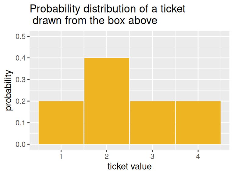
Task: Click the yellow bar above ticket value 1
Action: pyautogui.click(x=61, y=123)
